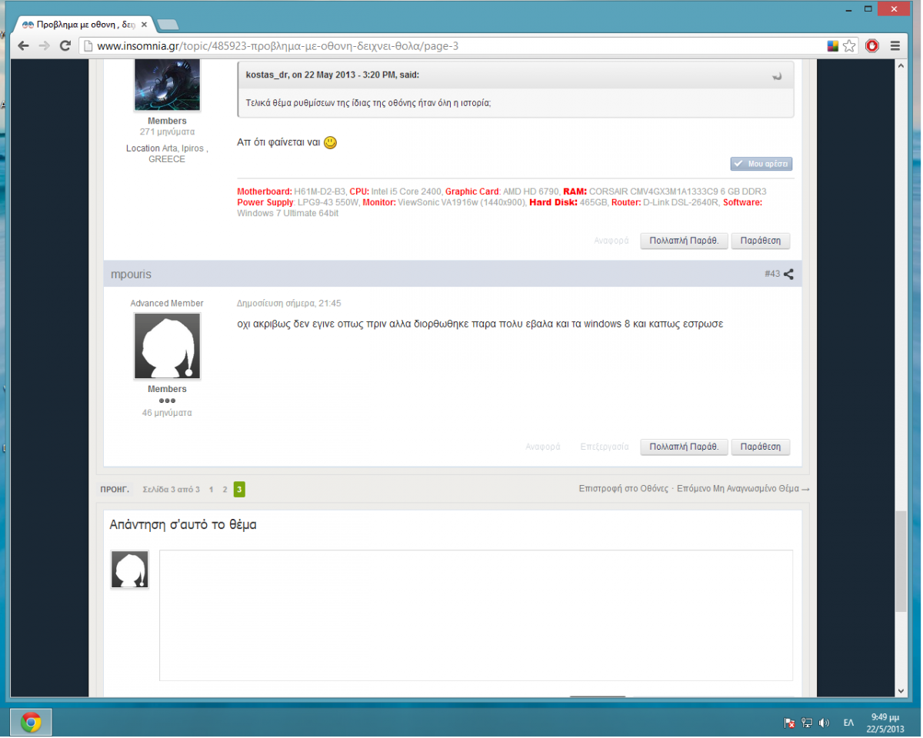Click the Advanced Member label

[x=167, y=304]
